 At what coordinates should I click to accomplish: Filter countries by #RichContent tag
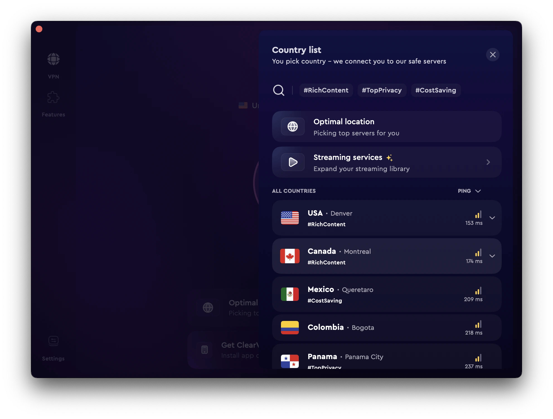point(326,90)
